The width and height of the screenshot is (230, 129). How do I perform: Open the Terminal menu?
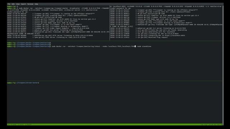[30, 4]
